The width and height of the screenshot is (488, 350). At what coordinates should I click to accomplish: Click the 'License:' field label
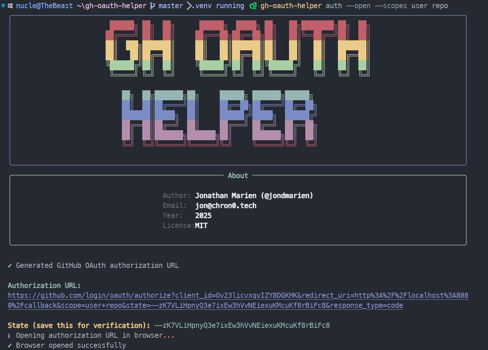coord(179,225)
